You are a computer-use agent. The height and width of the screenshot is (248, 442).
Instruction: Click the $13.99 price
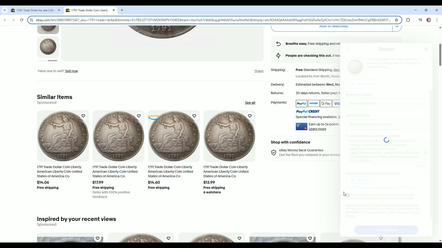(209, 183)
